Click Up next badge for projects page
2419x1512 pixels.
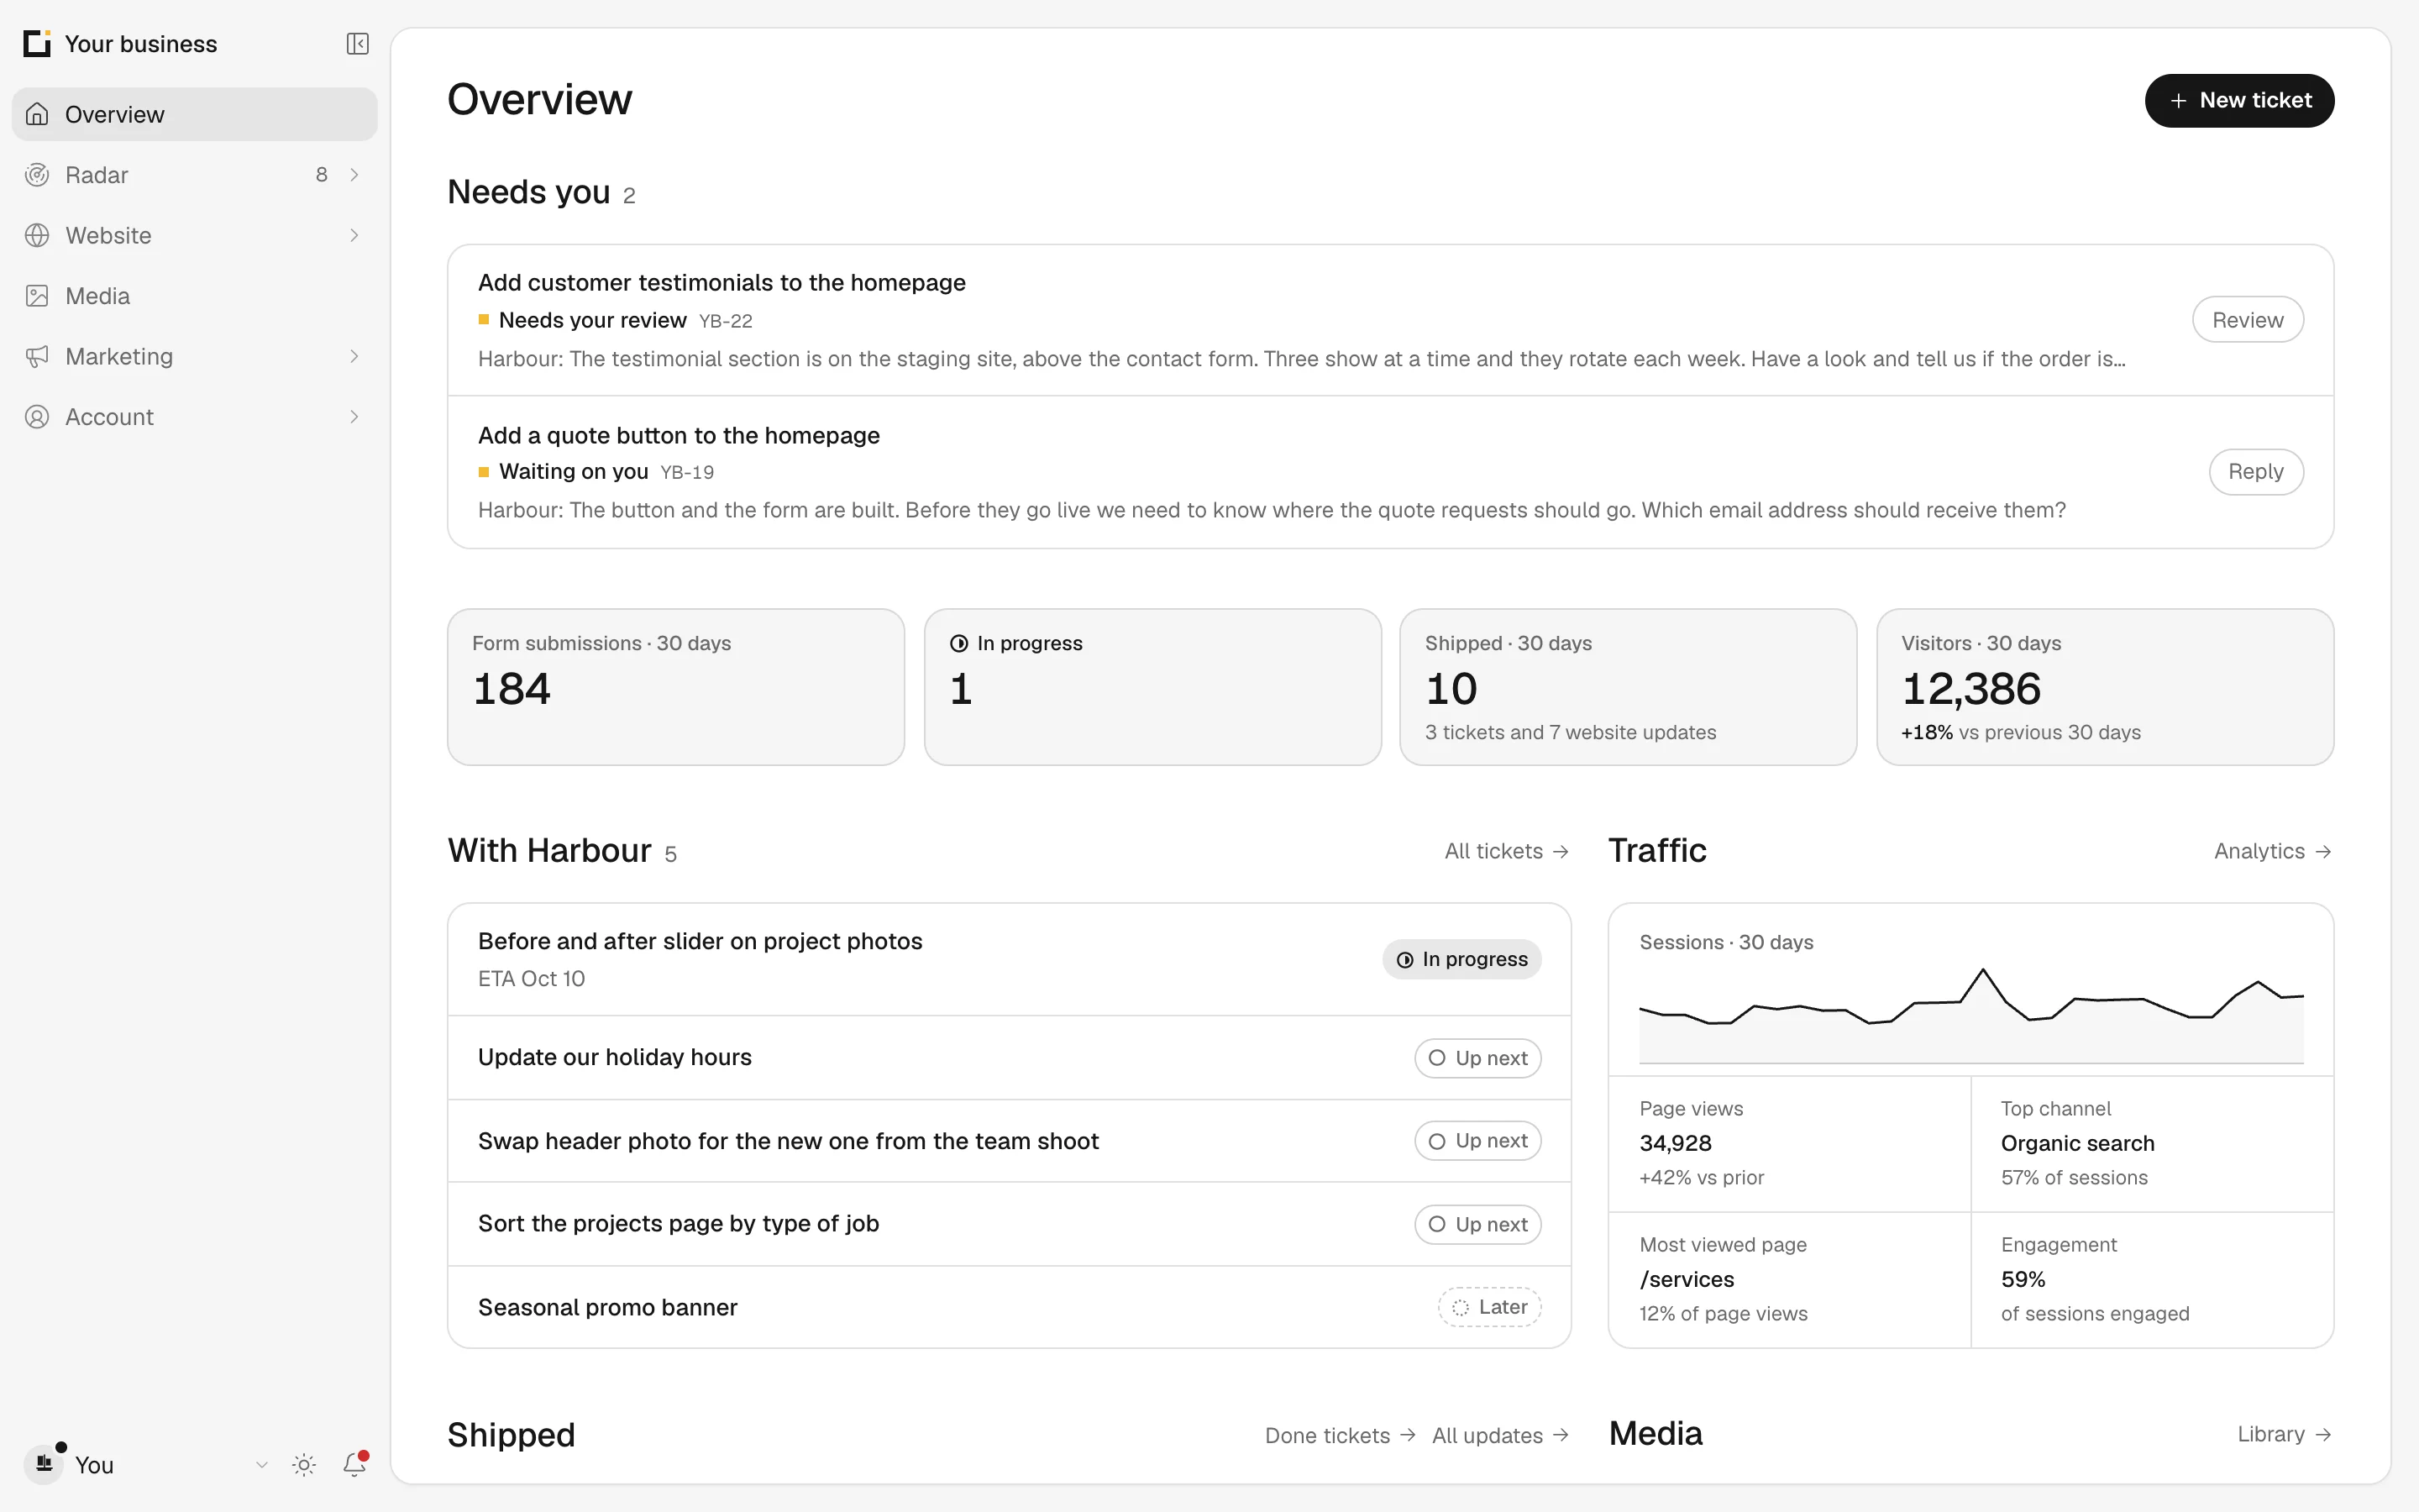[x=1477, y=1225]
